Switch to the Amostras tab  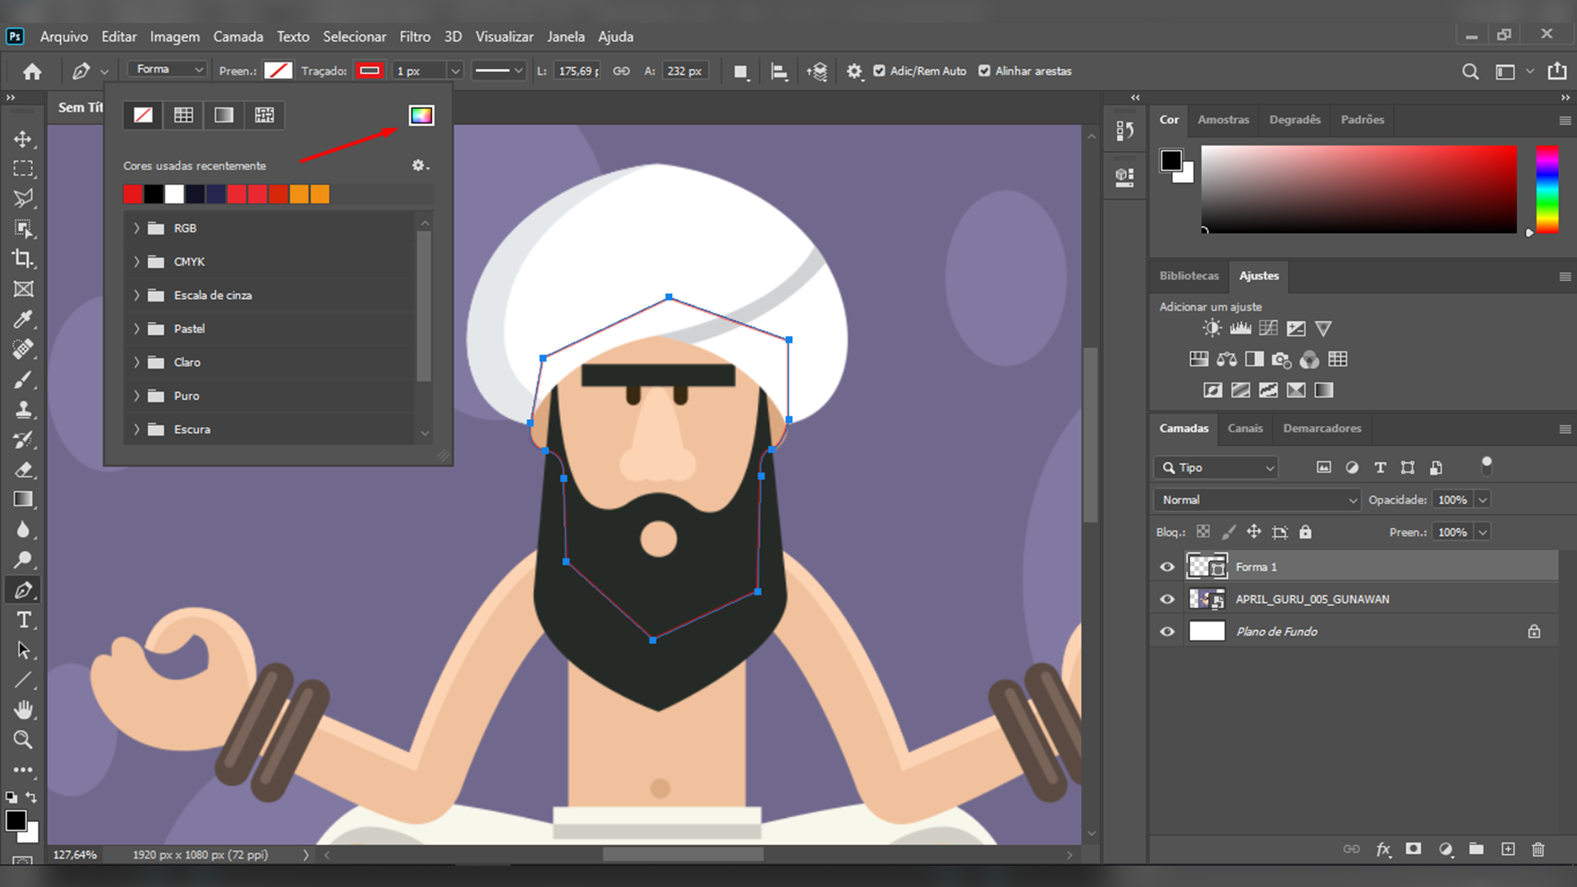[x=1223, y=120]
